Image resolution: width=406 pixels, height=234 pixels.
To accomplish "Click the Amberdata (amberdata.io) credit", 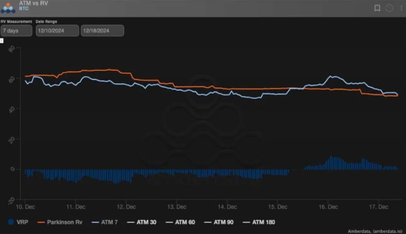I will pyautogui.click(x=375, y=231).
